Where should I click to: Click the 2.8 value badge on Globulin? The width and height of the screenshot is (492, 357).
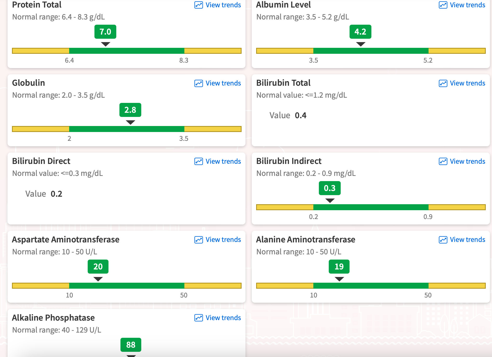(x=130, y=110)
